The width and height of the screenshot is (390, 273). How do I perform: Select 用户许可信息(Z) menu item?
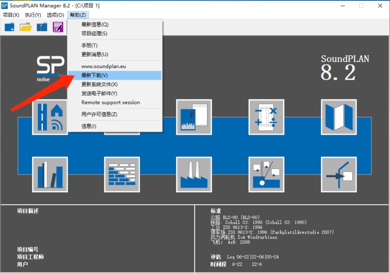(99, 114)
